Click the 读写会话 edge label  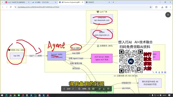pyautogui.click(x=76, y=68)
